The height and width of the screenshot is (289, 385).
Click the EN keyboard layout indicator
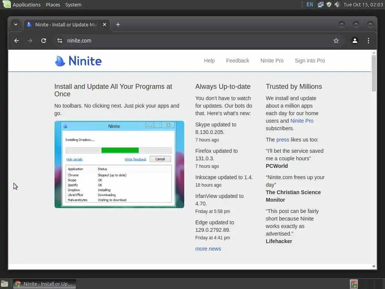(x=310, y=5)
